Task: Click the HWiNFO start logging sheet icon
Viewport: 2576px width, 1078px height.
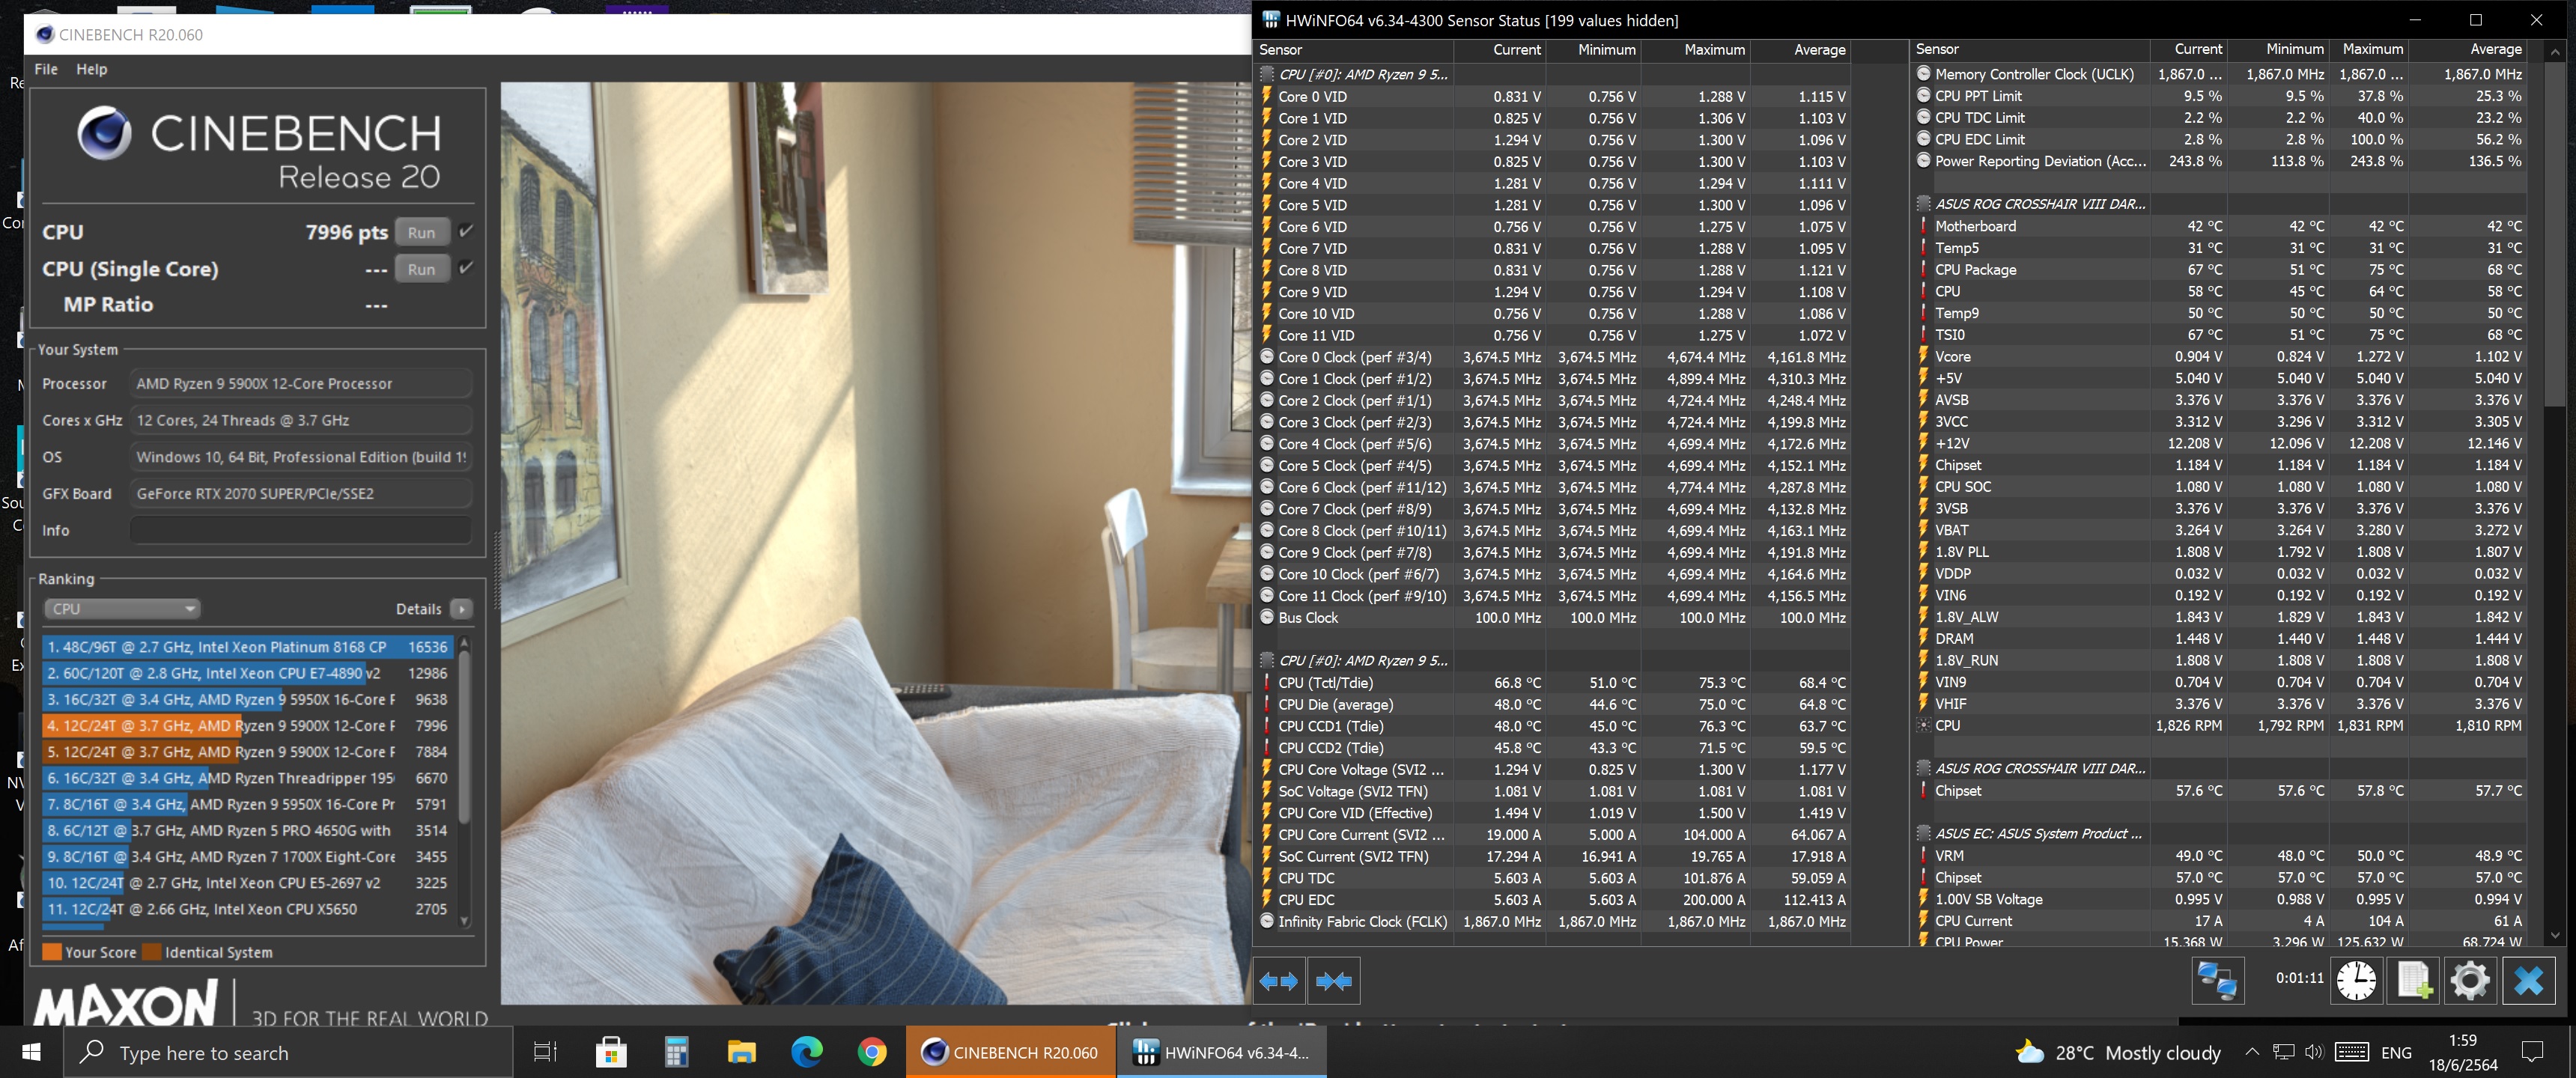Action: [x=2413, y=981]
